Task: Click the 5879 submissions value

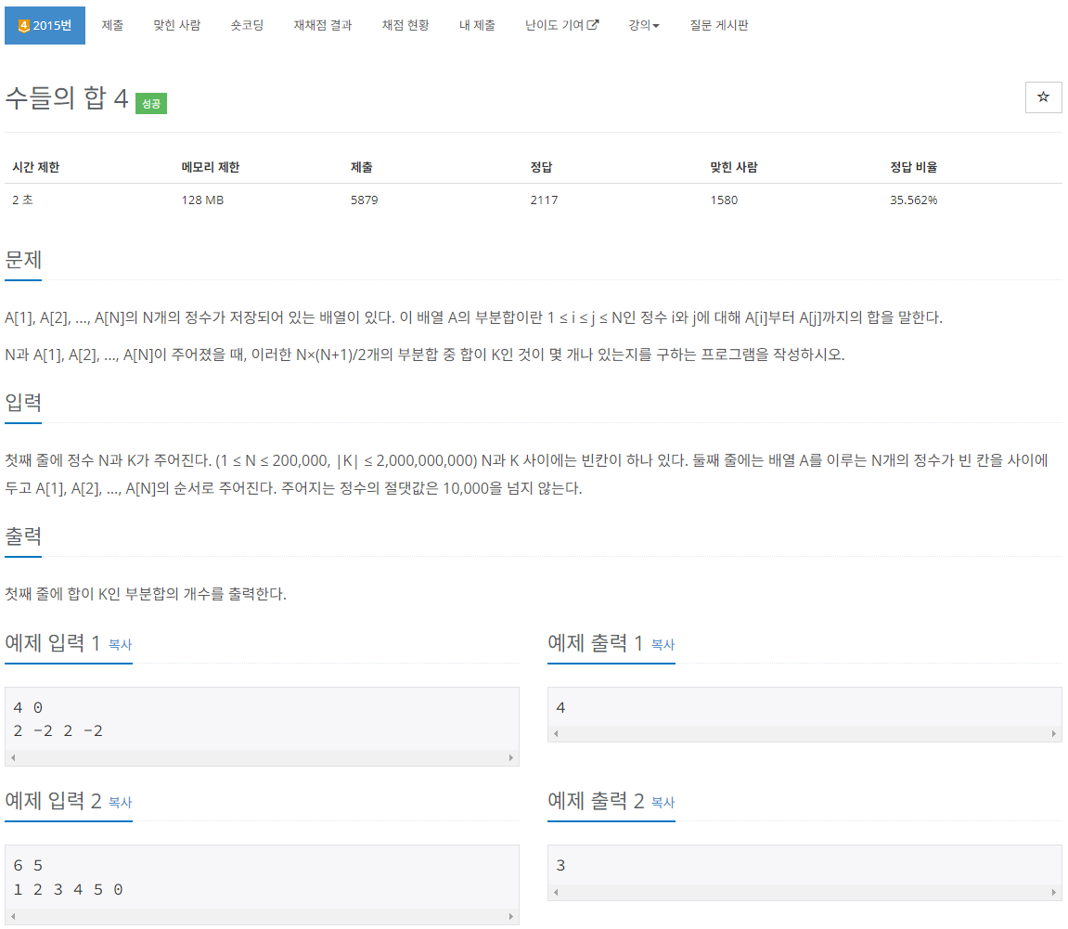Action: point(365,200)
